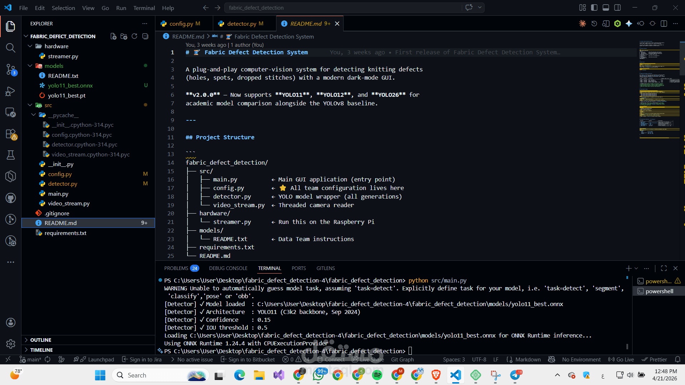Viewport: 685px width, 385px height.
Task: Toggle Go Live server
Action: 621,359
